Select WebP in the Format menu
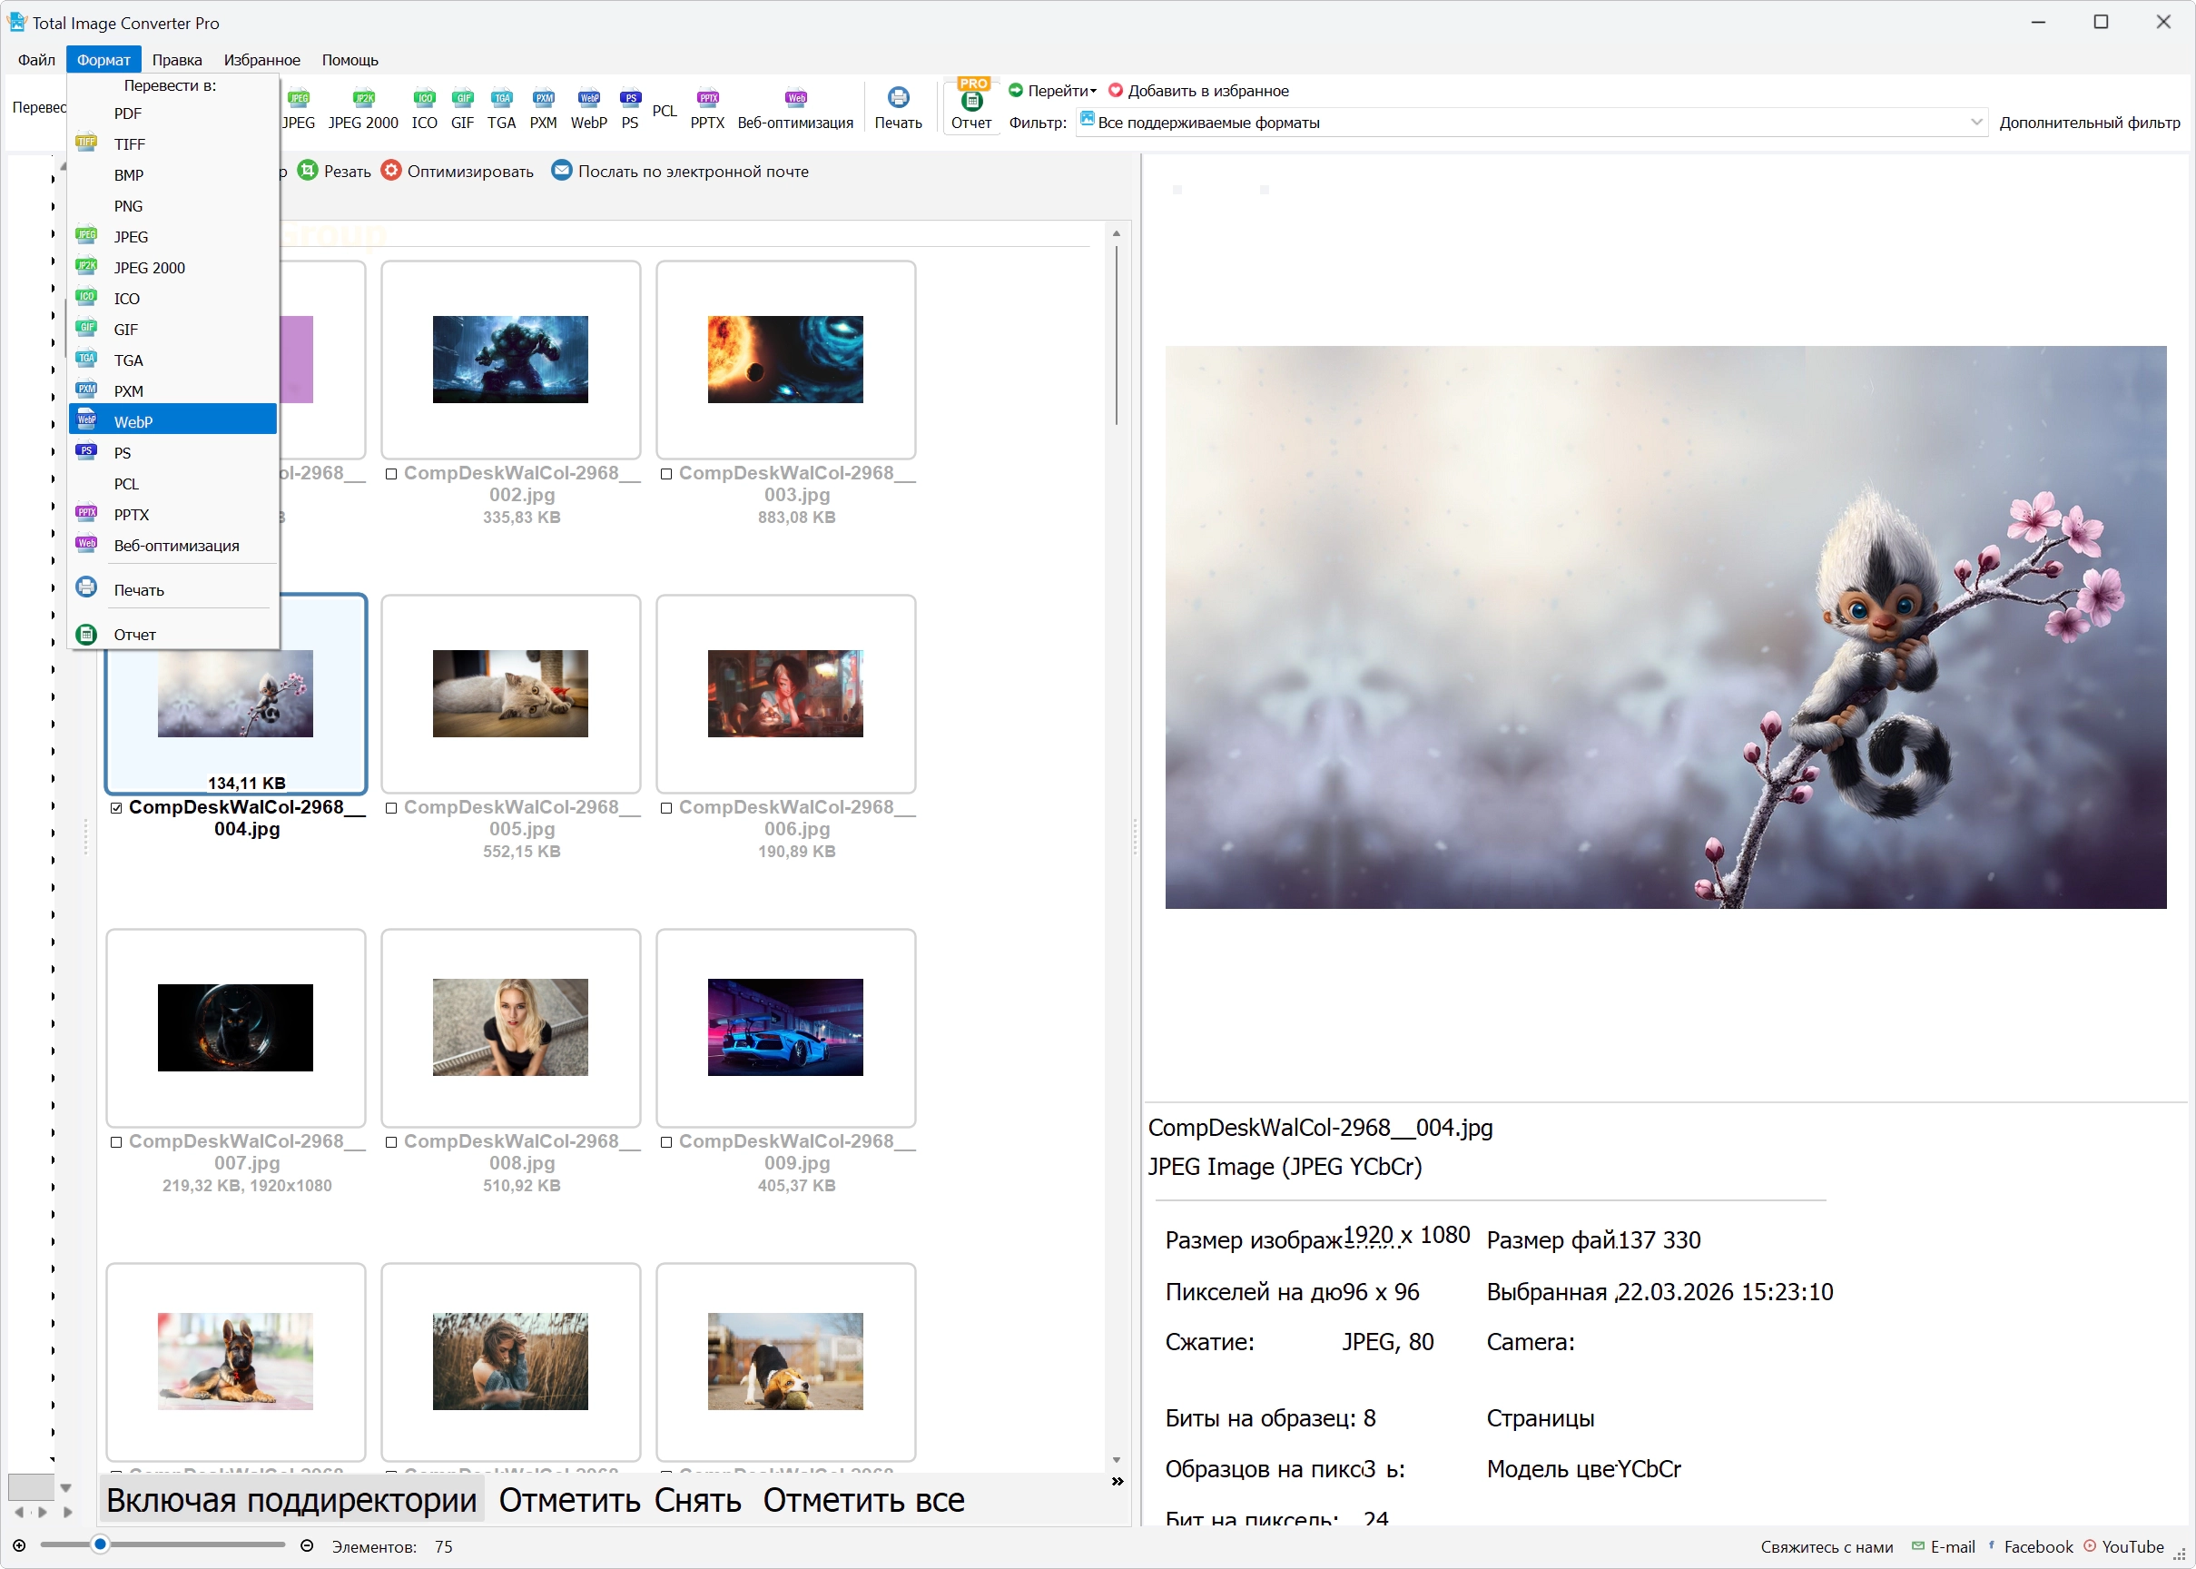The width and height of the screenshot is (2196, 1569). [x=172, y=421]
